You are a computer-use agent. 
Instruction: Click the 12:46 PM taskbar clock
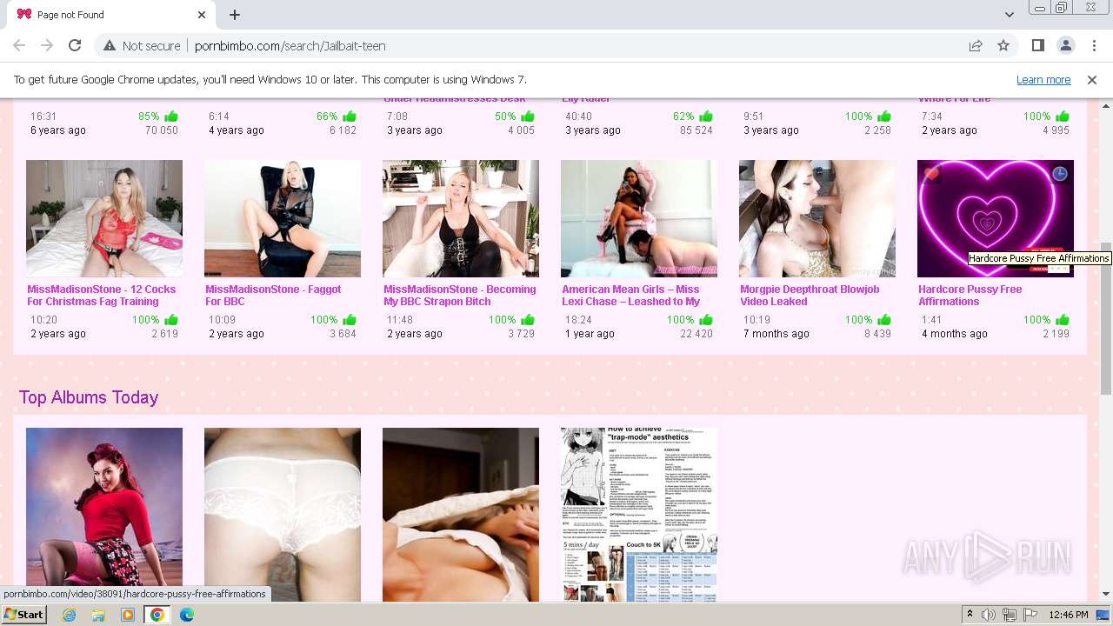[x=1069, y=615]
